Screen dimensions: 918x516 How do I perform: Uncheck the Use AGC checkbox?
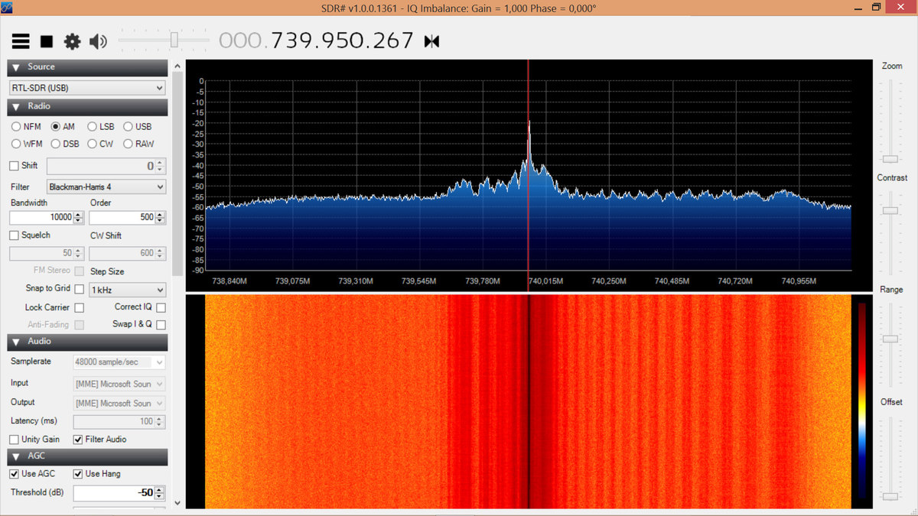click(14, 474)
